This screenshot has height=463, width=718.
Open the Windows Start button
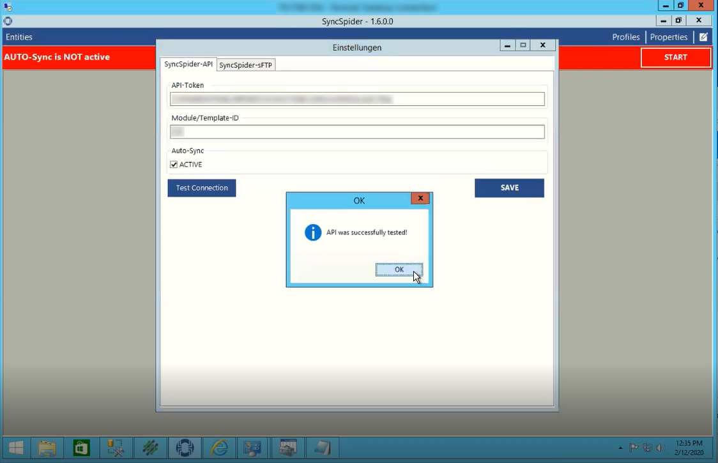pos(16,448)
